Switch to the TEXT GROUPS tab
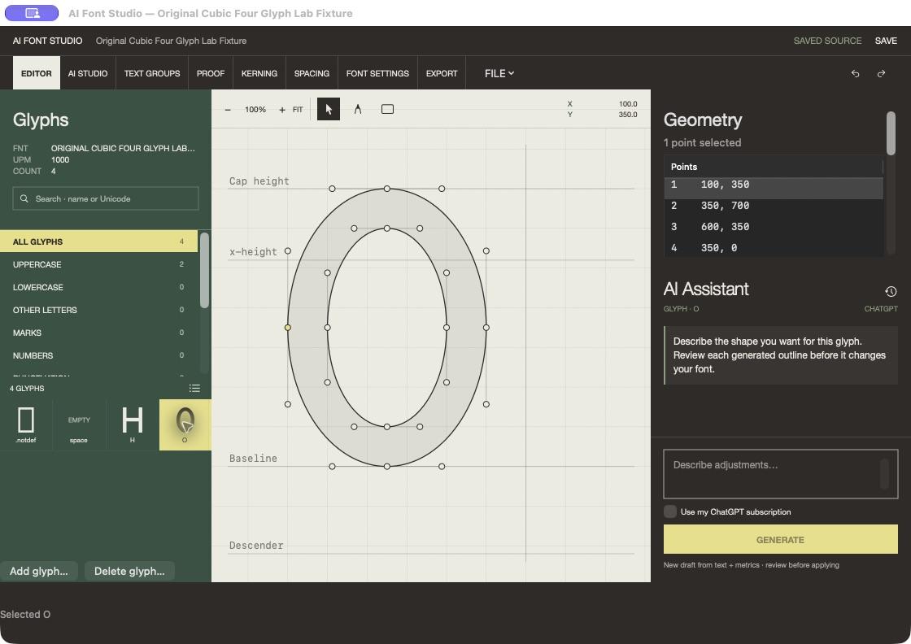Viewport: 911px width, 644px height. tap(152, 74)
